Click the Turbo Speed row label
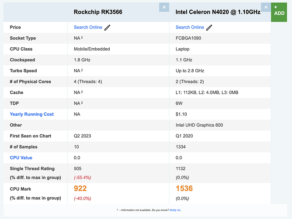Screen dimensions: 292x219 [23, 71]
